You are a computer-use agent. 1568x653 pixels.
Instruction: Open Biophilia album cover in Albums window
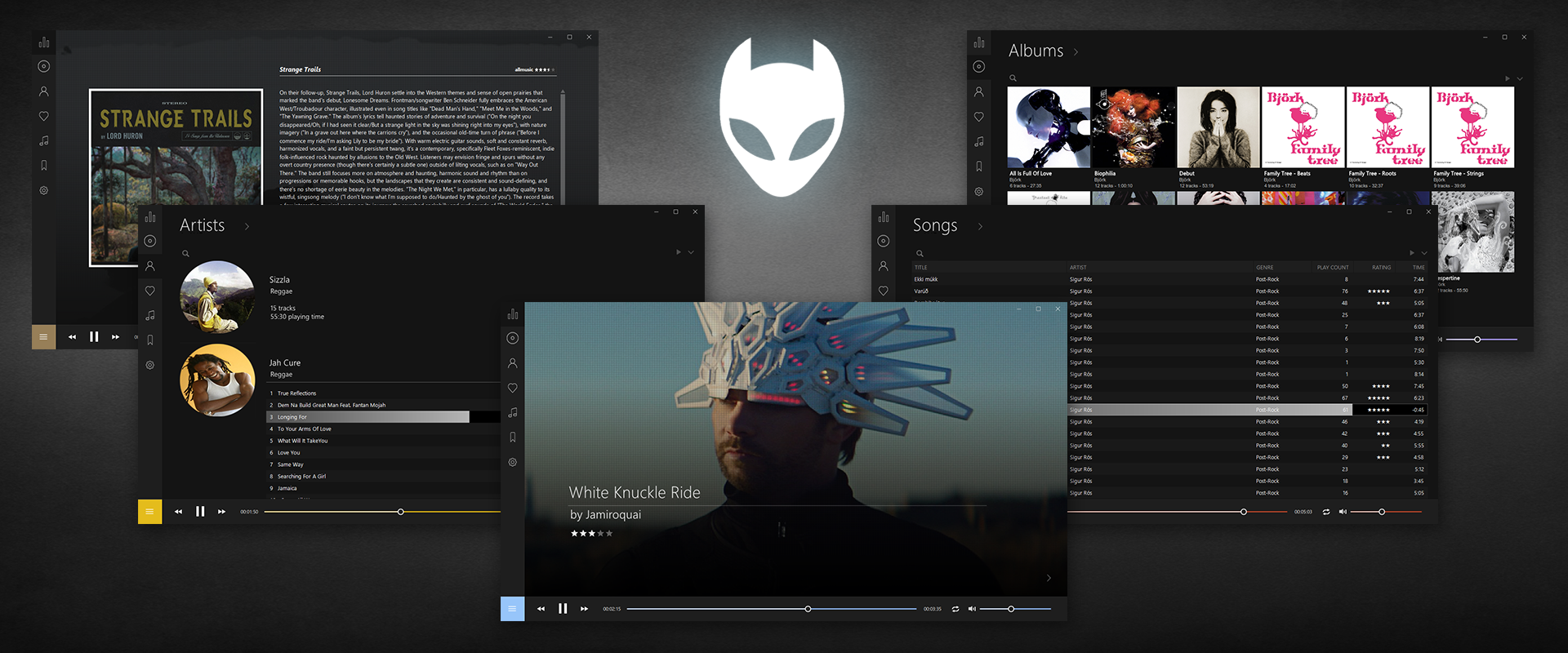[1134, 127]
